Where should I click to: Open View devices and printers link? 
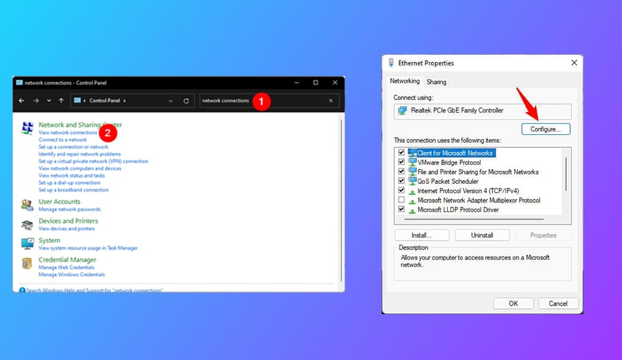point(66,228)
